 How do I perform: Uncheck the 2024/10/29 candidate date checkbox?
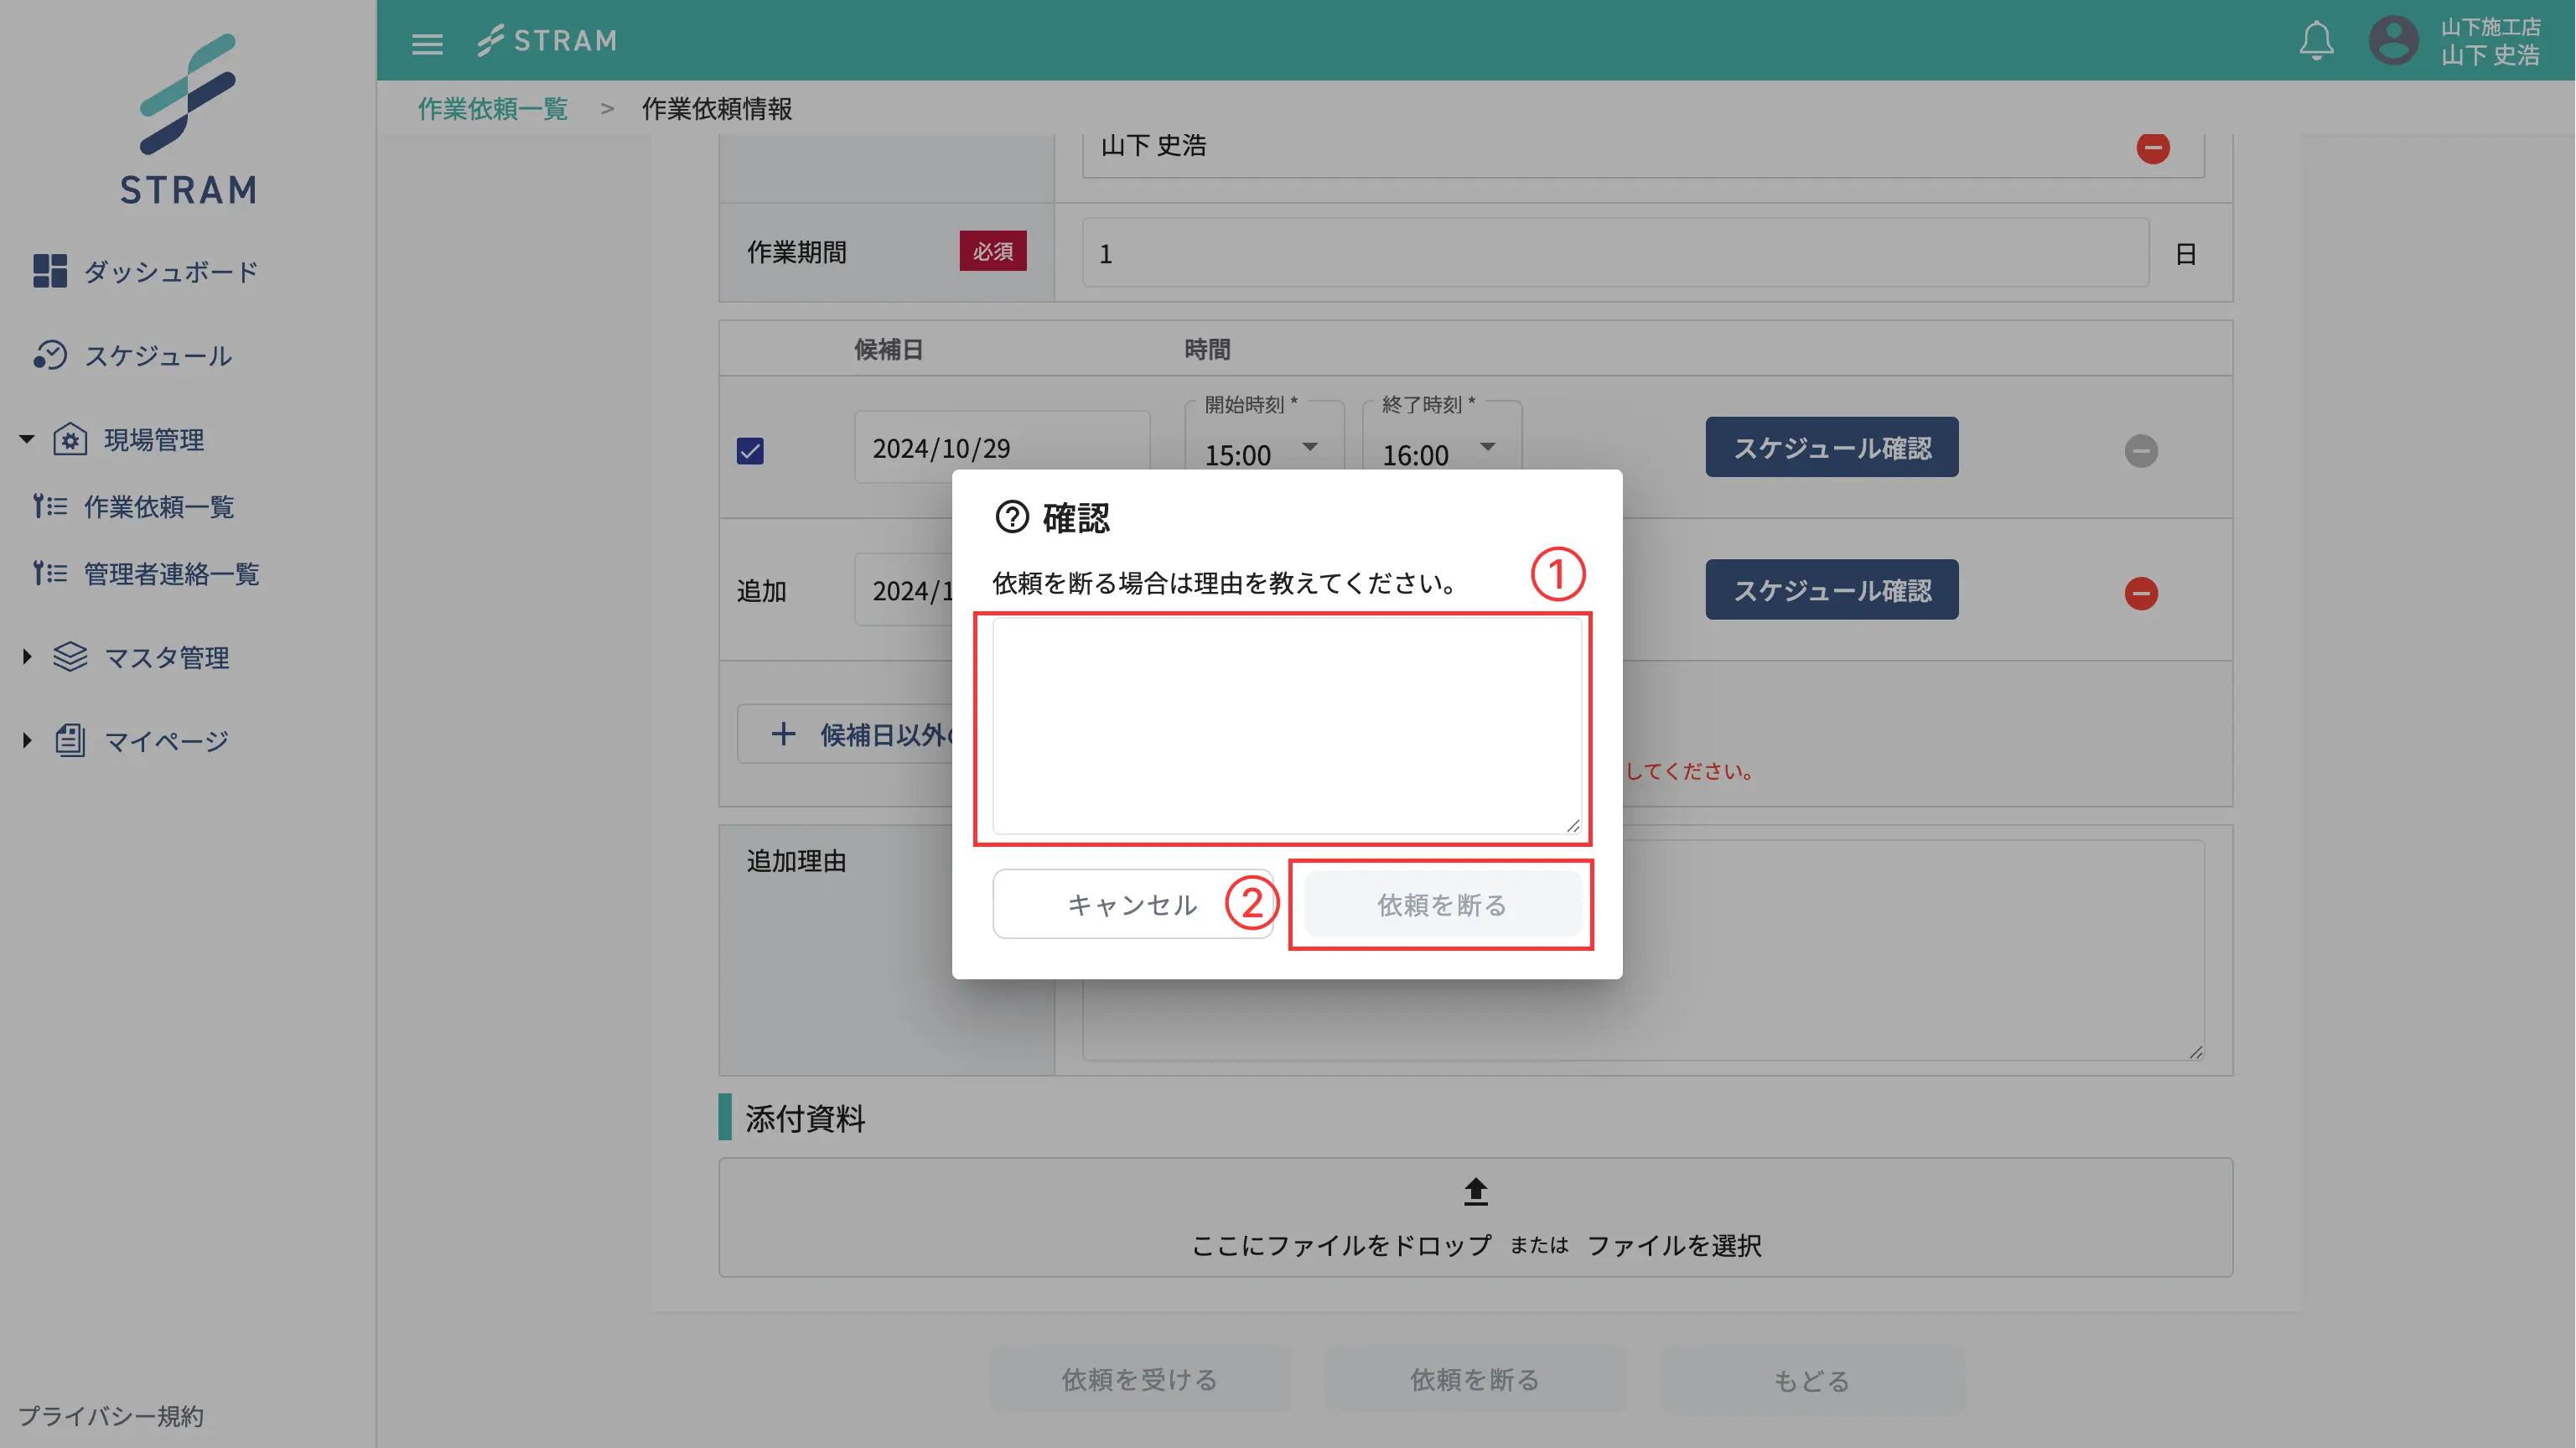(x=751, y=452)
